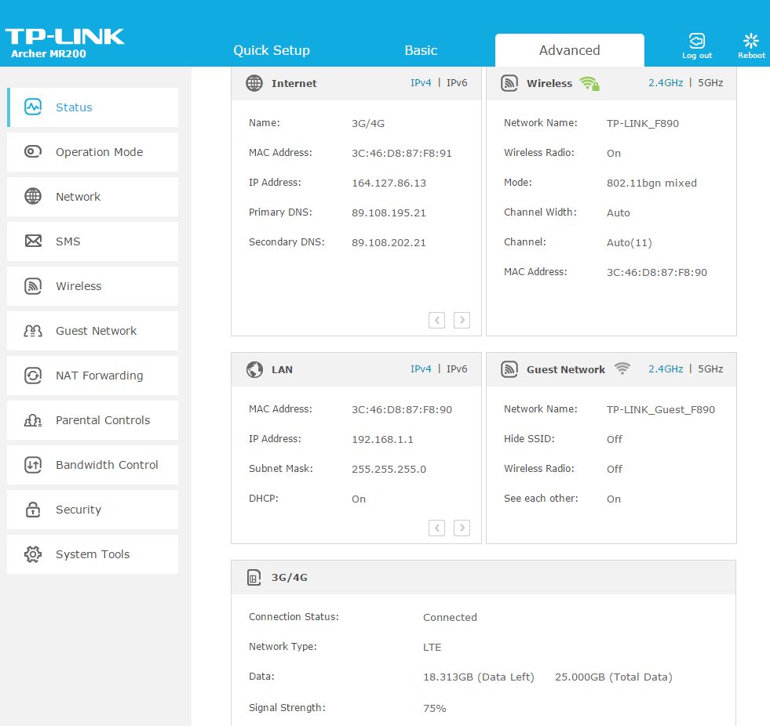Image resolution: width=770 pixels, height=726 pixels.
Task: Click the Wireless sidebar icon
Action: [33, 285]
